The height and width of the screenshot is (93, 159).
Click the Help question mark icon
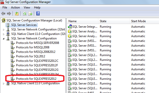(38, 13)
